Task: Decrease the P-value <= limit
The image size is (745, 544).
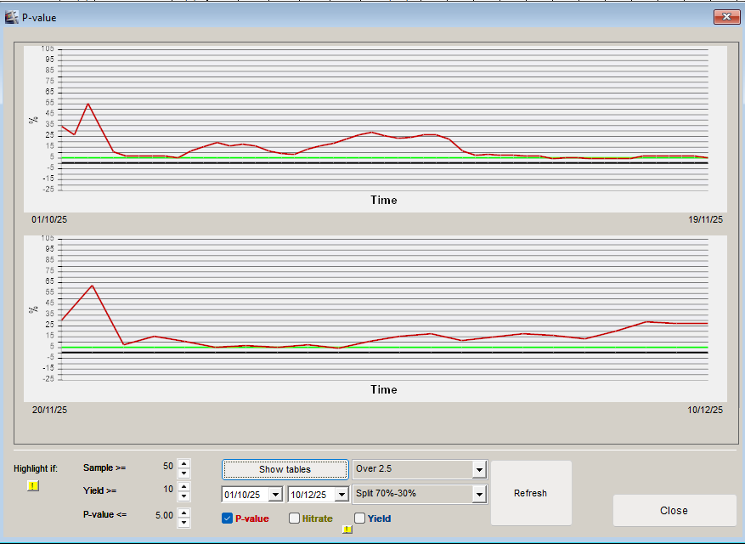Action: pyautogui.click(x=183, y=522)
